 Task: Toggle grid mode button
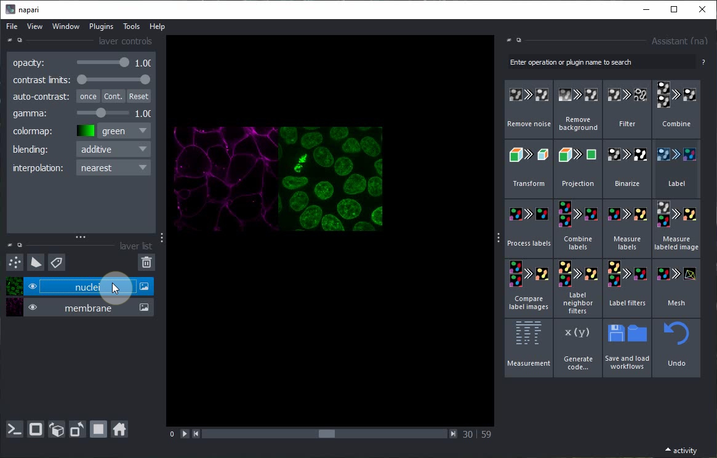(x=98, y=430)
